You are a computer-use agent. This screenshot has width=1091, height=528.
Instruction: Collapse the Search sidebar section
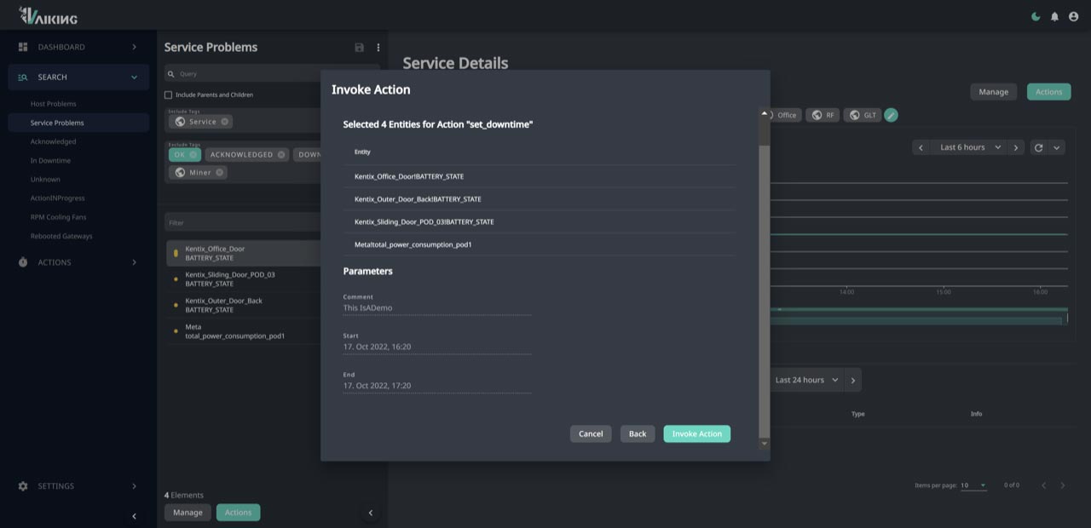[x=134, y=77]
